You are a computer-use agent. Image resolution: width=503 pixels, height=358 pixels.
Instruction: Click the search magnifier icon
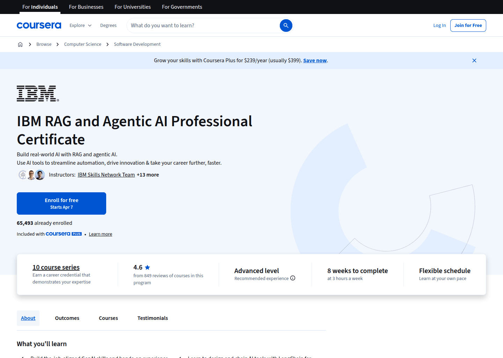[286, 25]
